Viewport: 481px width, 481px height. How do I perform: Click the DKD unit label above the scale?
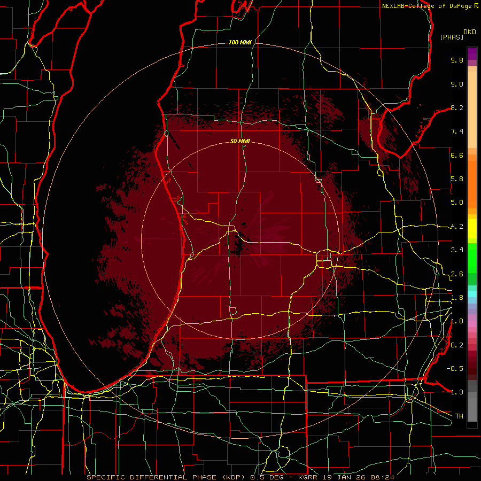pyautogui.click(x=470, y=32)
